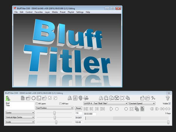Viewport: 176px width, 132px height.
Task: Click the head silhouette layer icon
Action: [x=80, y=98]
